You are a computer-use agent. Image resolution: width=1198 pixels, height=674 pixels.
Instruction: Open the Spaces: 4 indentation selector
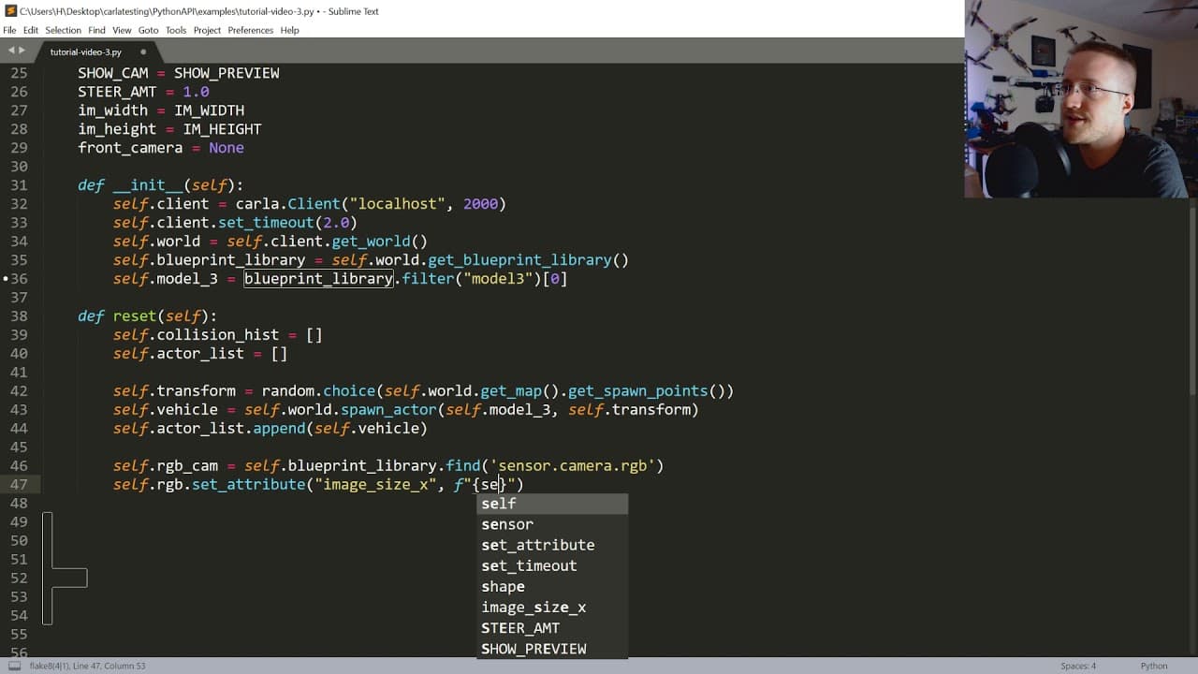tap(1078, 666)
